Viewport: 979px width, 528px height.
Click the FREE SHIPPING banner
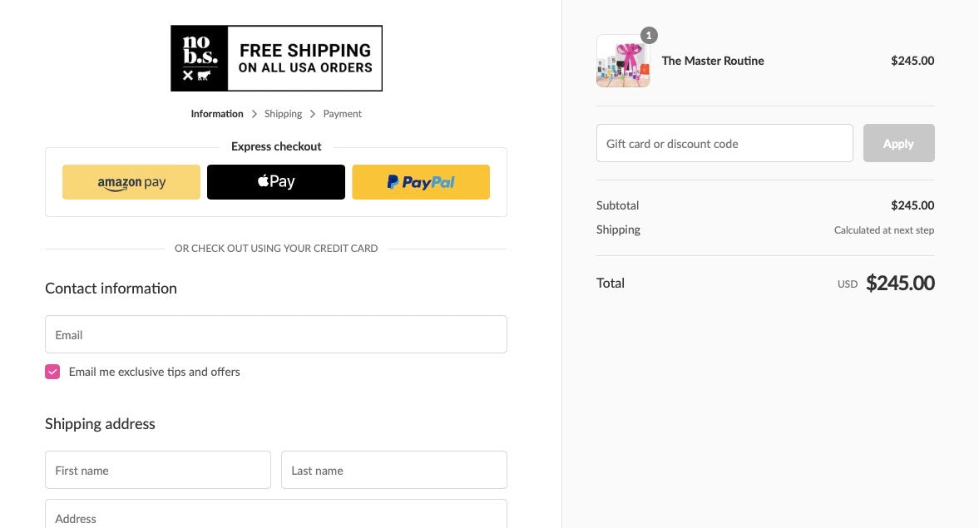(x=304, y=59)
